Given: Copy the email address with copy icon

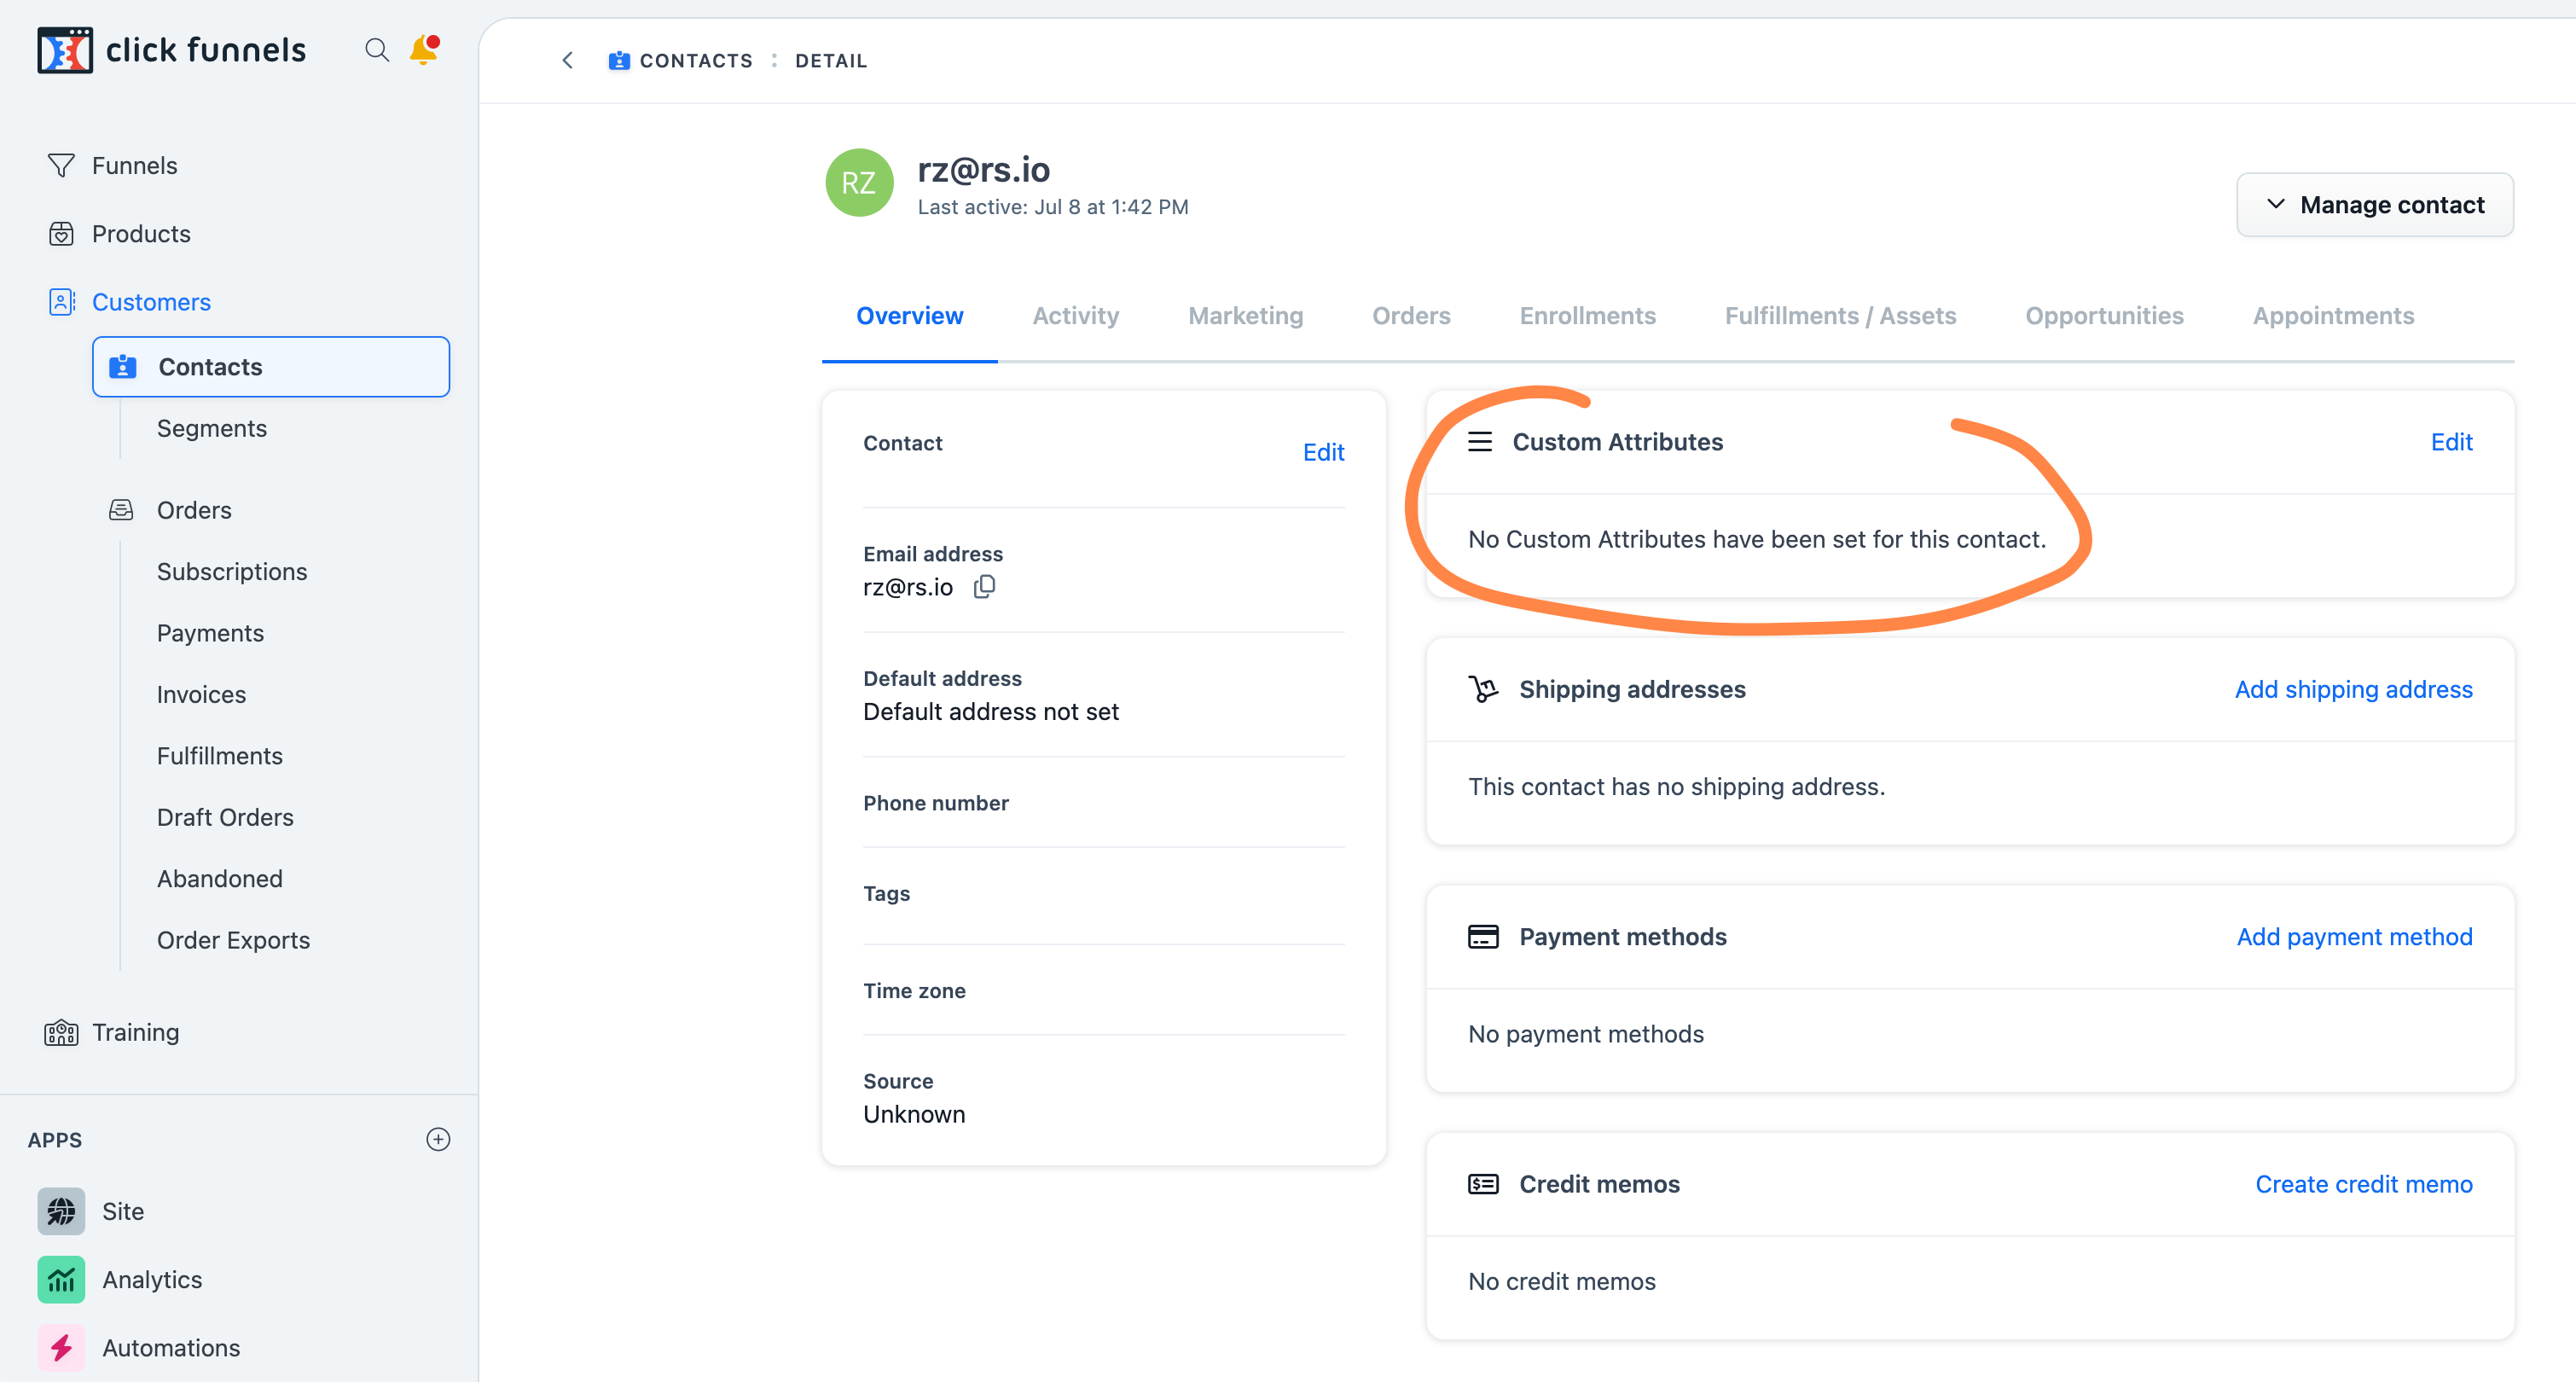Looking at the screenshot, I should (984, 587).
